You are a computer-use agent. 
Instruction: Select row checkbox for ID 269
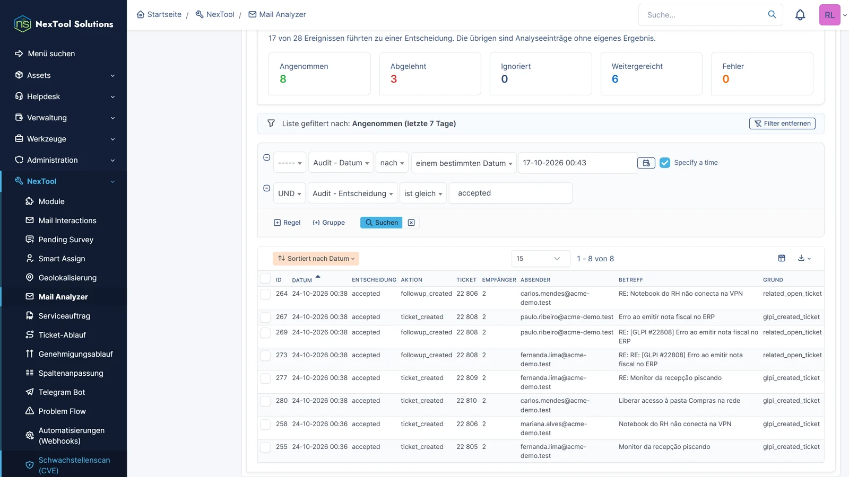(x=265, y=333)
